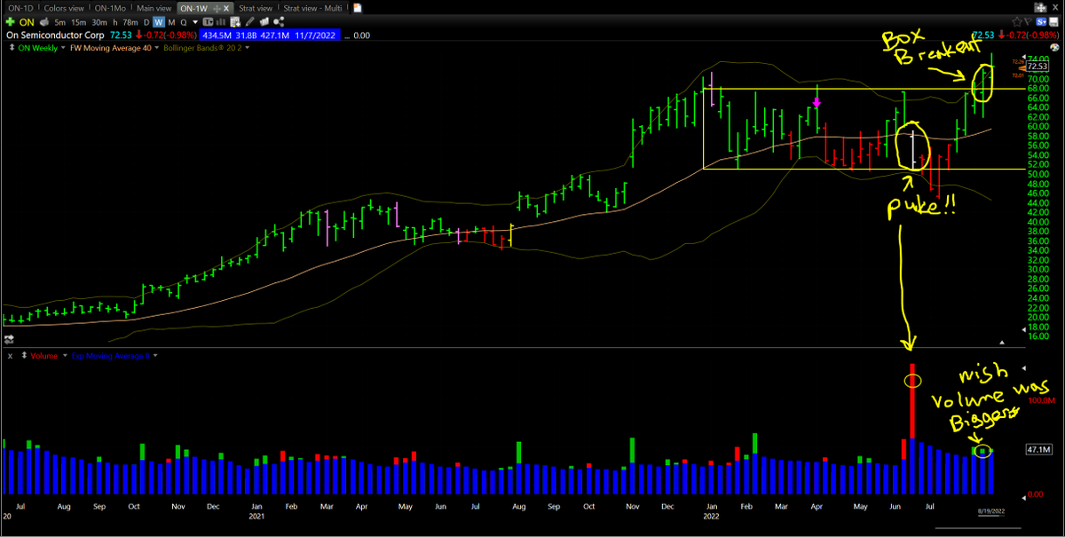Close the ON-1W tab
The width and height of the screenshot is (1065, 537).
pos(226,8)
